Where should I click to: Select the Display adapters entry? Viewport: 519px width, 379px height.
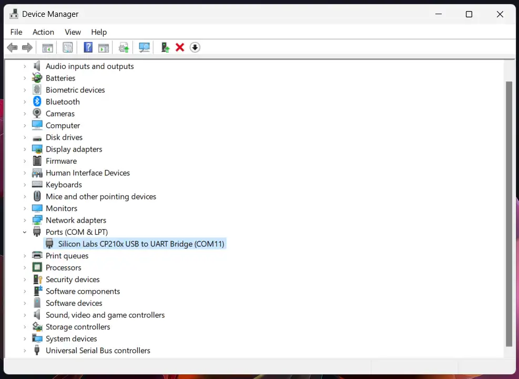74,149
